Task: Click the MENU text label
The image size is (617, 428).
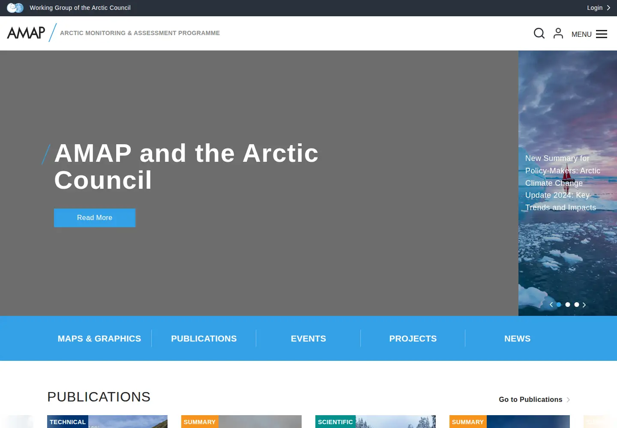Action: tap(581, 34)
